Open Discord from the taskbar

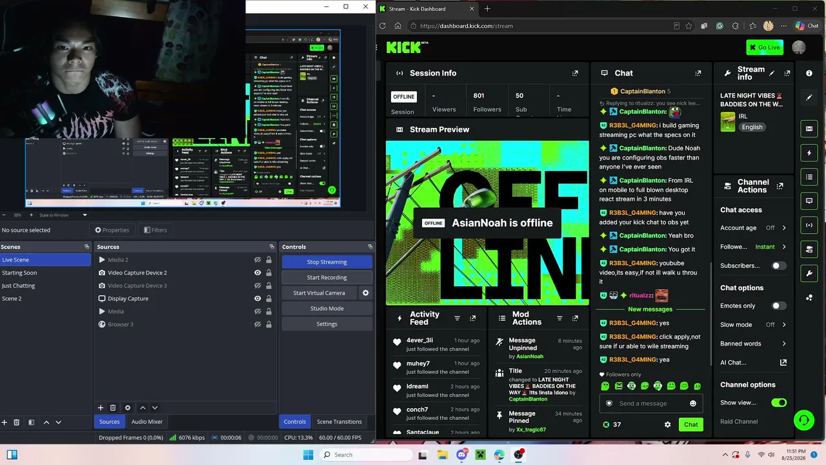(x=461, y=455)
